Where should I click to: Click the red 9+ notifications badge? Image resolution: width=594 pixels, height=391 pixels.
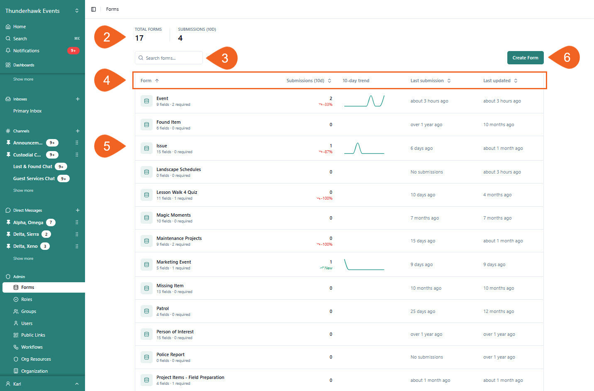pos(73,51)
